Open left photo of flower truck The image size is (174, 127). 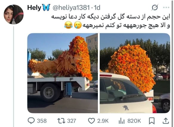coord(63,73)
